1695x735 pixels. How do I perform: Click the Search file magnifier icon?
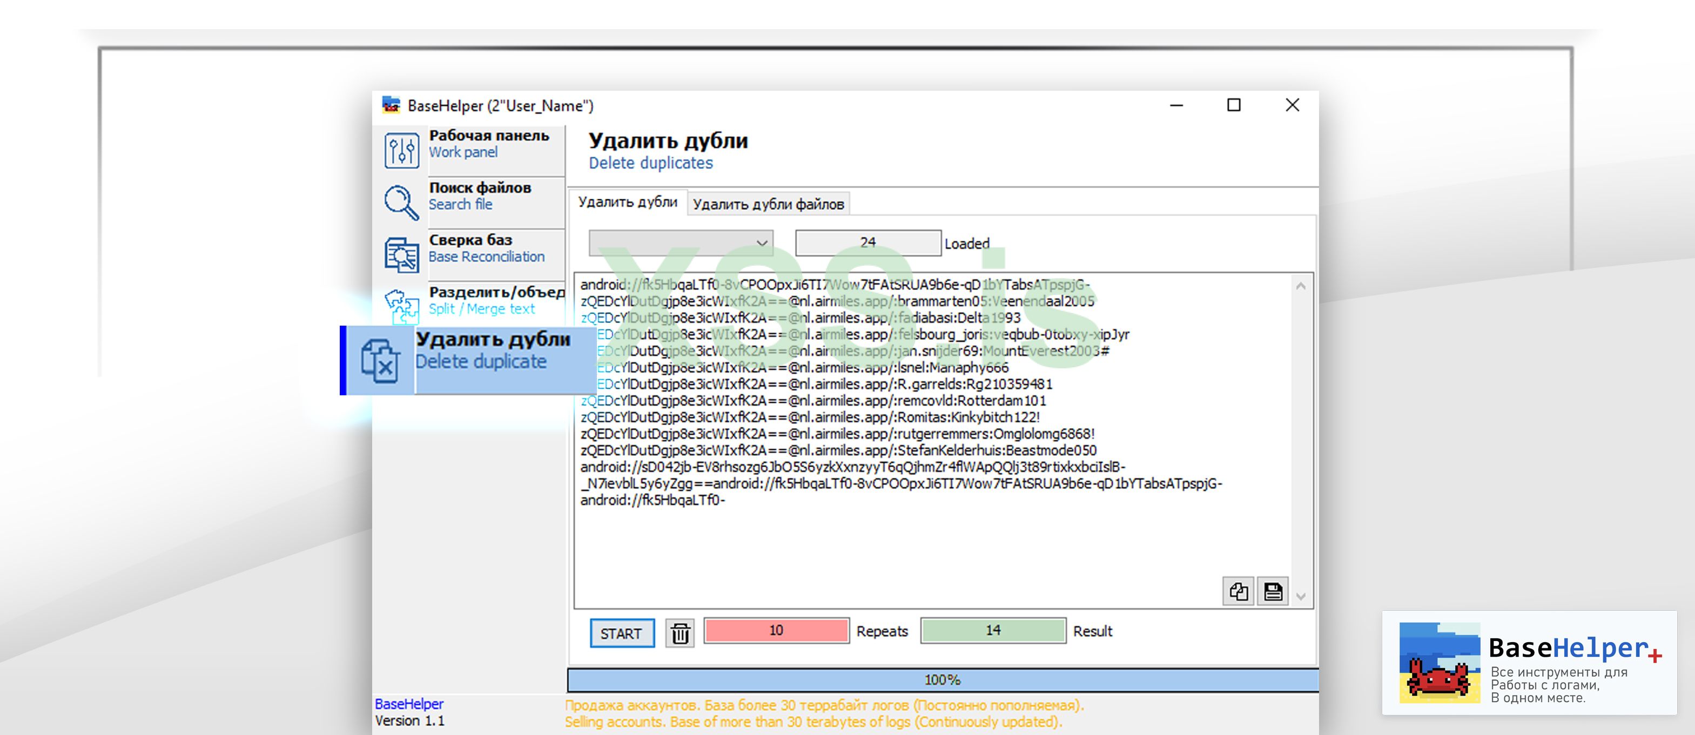point(401,202)
